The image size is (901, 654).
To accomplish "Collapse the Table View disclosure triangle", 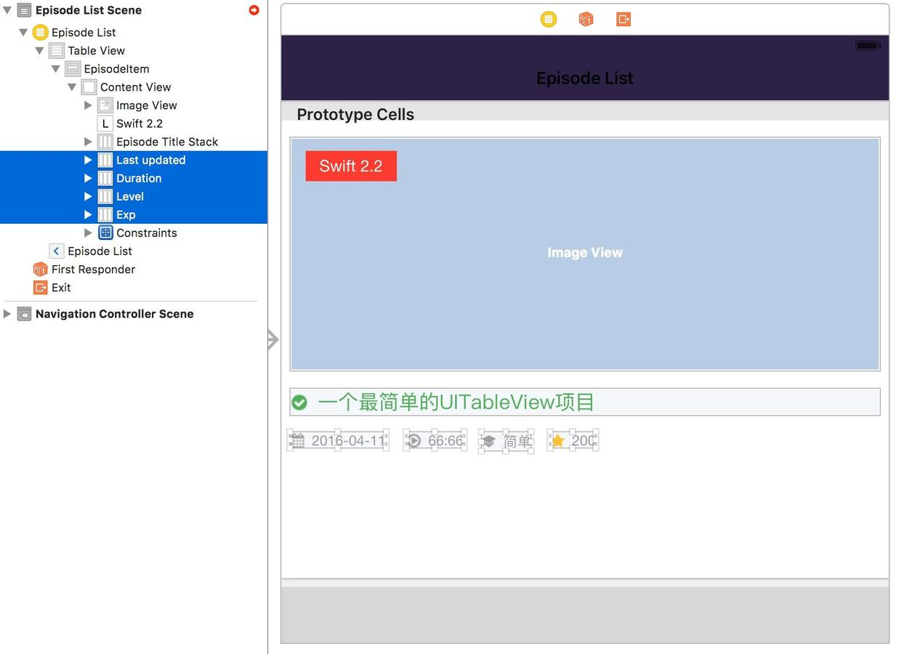I will 40,50.
